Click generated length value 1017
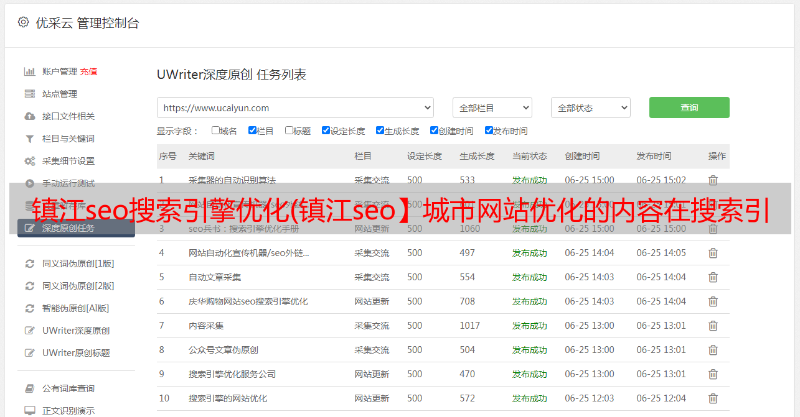Image resolution: width=800 pixels, height=417 pixels. click(470, 326)
